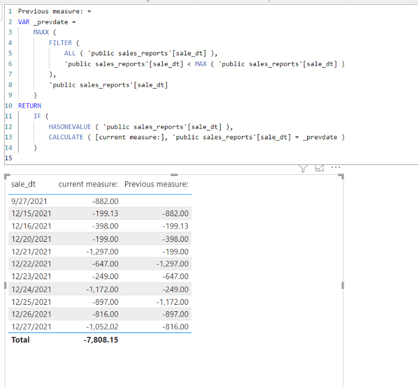418x387 pixels.
Task: Sort by sale_dt column header
Action: [x=23, y=184]
